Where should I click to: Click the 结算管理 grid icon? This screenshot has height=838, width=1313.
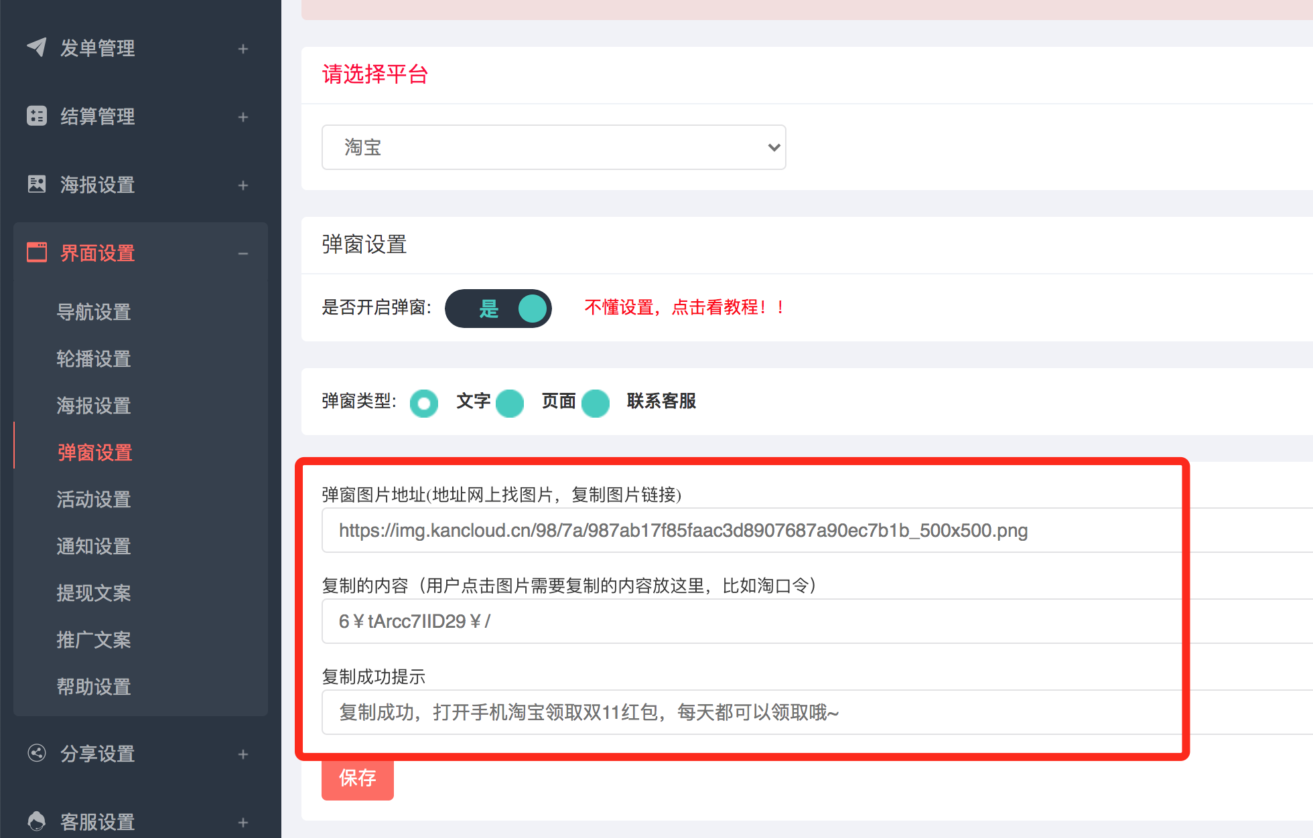tap(37, 116)
